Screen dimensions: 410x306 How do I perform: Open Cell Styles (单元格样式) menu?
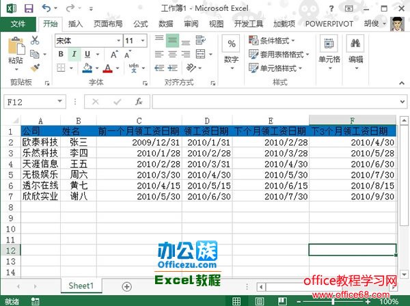pyautogui.click(x=275, y=68)
